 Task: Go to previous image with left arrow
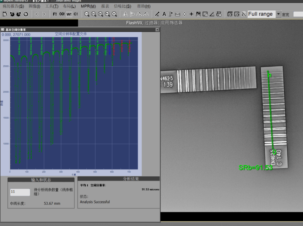click(x=37, y=14)
